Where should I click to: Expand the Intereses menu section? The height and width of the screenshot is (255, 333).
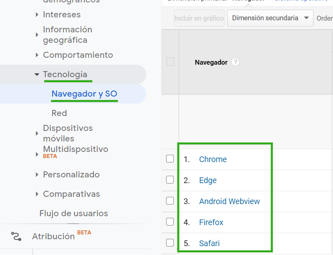[37, 15]
